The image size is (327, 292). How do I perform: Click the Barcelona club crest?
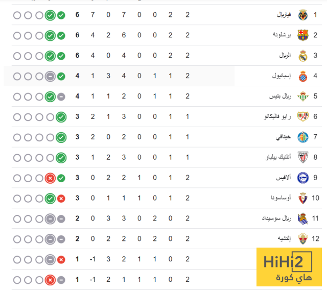click(x=303, y=35)
